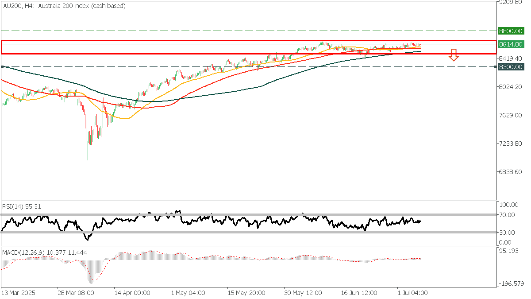531x299 pixels.
Task: Click the 8419.40 price axis value
Action: pos(511,58)
